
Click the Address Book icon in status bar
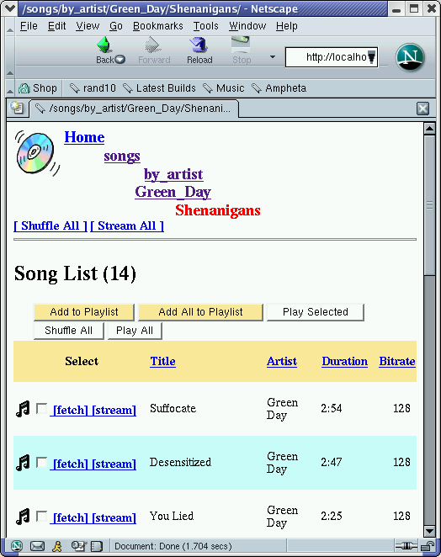click(x=96, y=545)
